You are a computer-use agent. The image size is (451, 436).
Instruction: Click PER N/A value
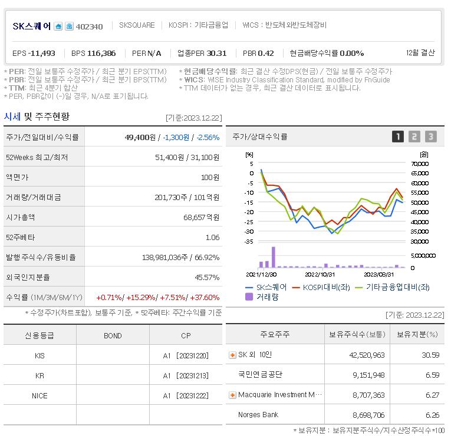(x=146, y=54)
